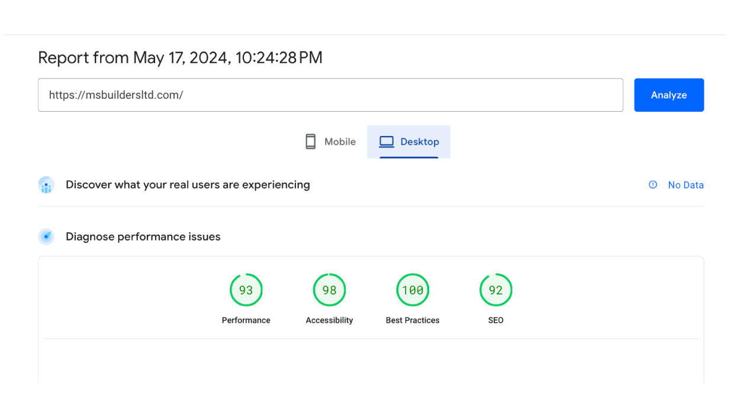Select the Desktop tab

(408, 142)
